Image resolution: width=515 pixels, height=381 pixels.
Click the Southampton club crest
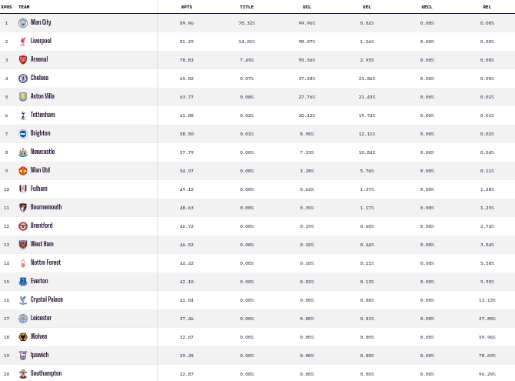[x=23, y=374]
